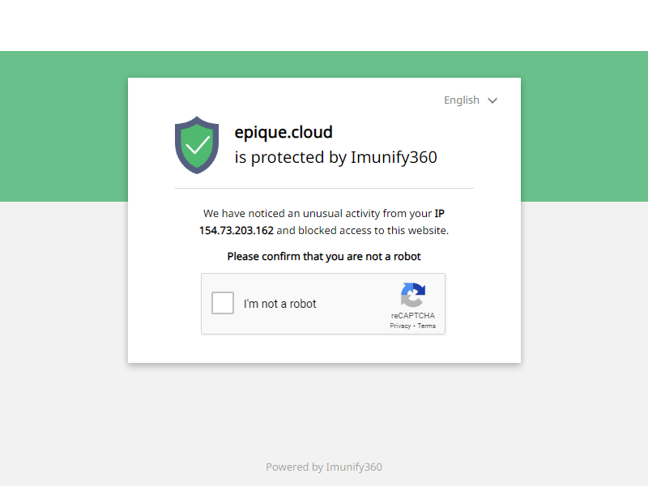The width and height of the screenshot is (648, 486).
Task: Open the English language dropdown
Action: (x=471, y=100)
